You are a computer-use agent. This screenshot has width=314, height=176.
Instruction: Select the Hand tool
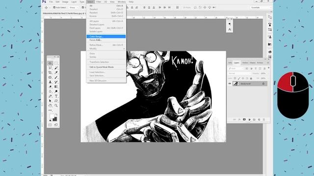coord(50,106)
